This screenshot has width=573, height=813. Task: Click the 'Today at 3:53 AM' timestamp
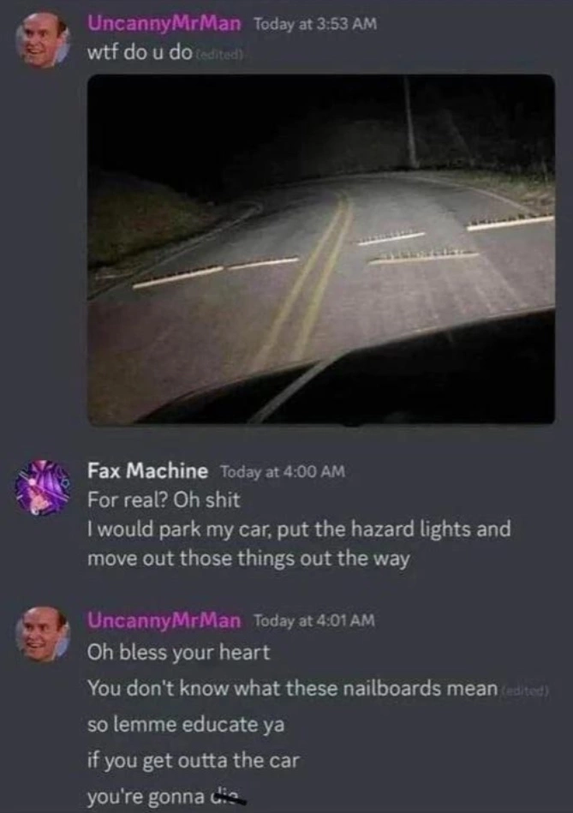pos(314,24)
